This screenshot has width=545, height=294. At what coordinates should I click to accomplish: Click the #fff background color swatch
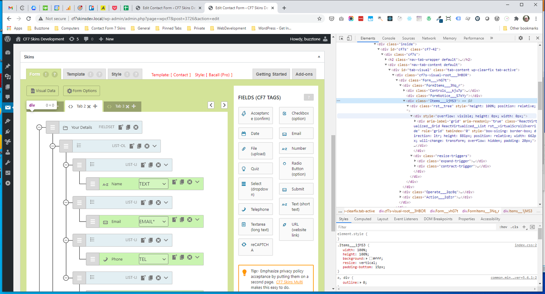tap(371, 259)
